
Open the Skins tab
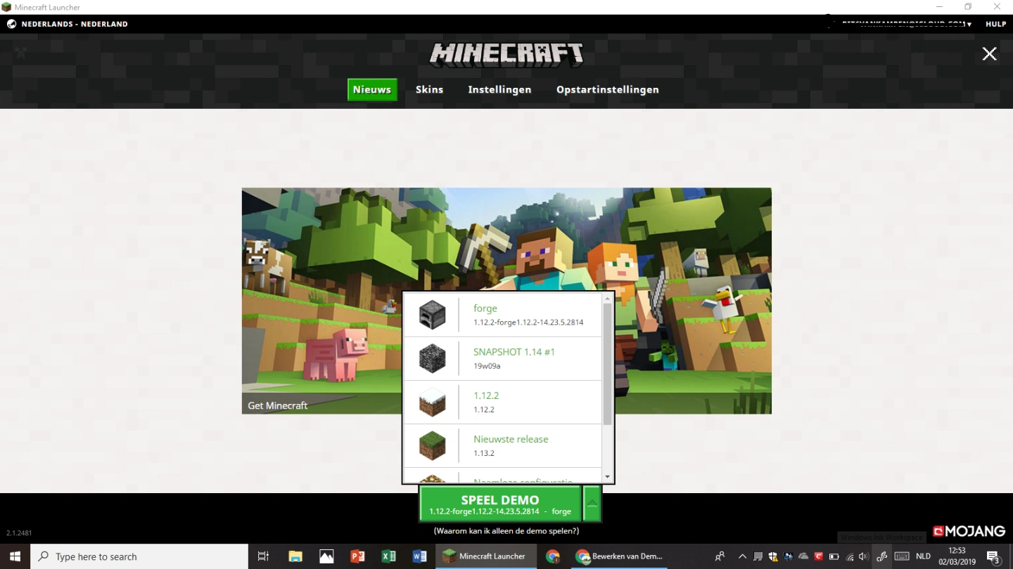429,90
